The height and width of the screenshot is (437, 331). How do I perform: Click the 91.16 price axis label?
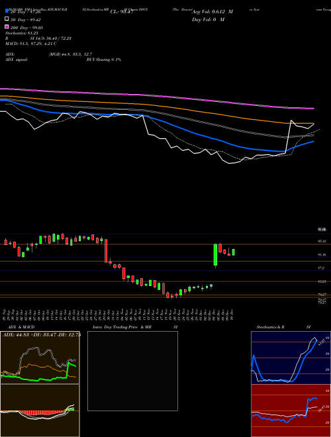click(322, 255)
